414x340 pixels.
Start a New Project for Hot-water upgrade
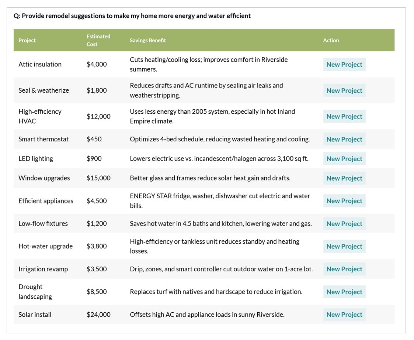coord(344,246)
